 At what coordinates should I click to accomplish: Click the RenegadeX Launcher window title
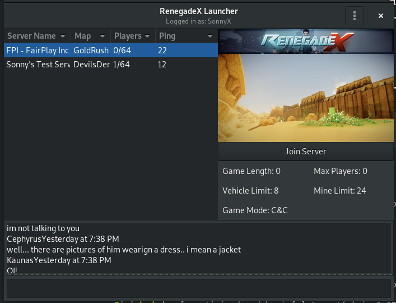[x=199, y=11]
